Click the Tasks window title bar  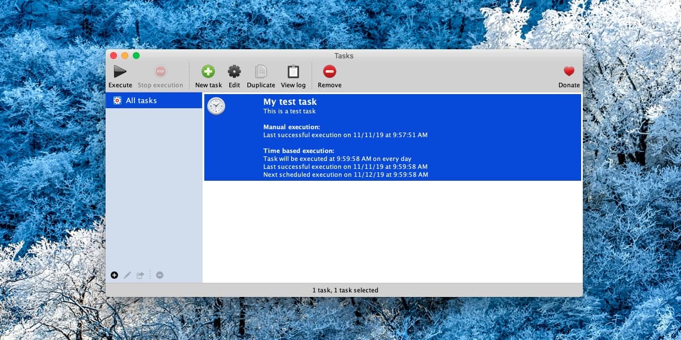[344, 56]
